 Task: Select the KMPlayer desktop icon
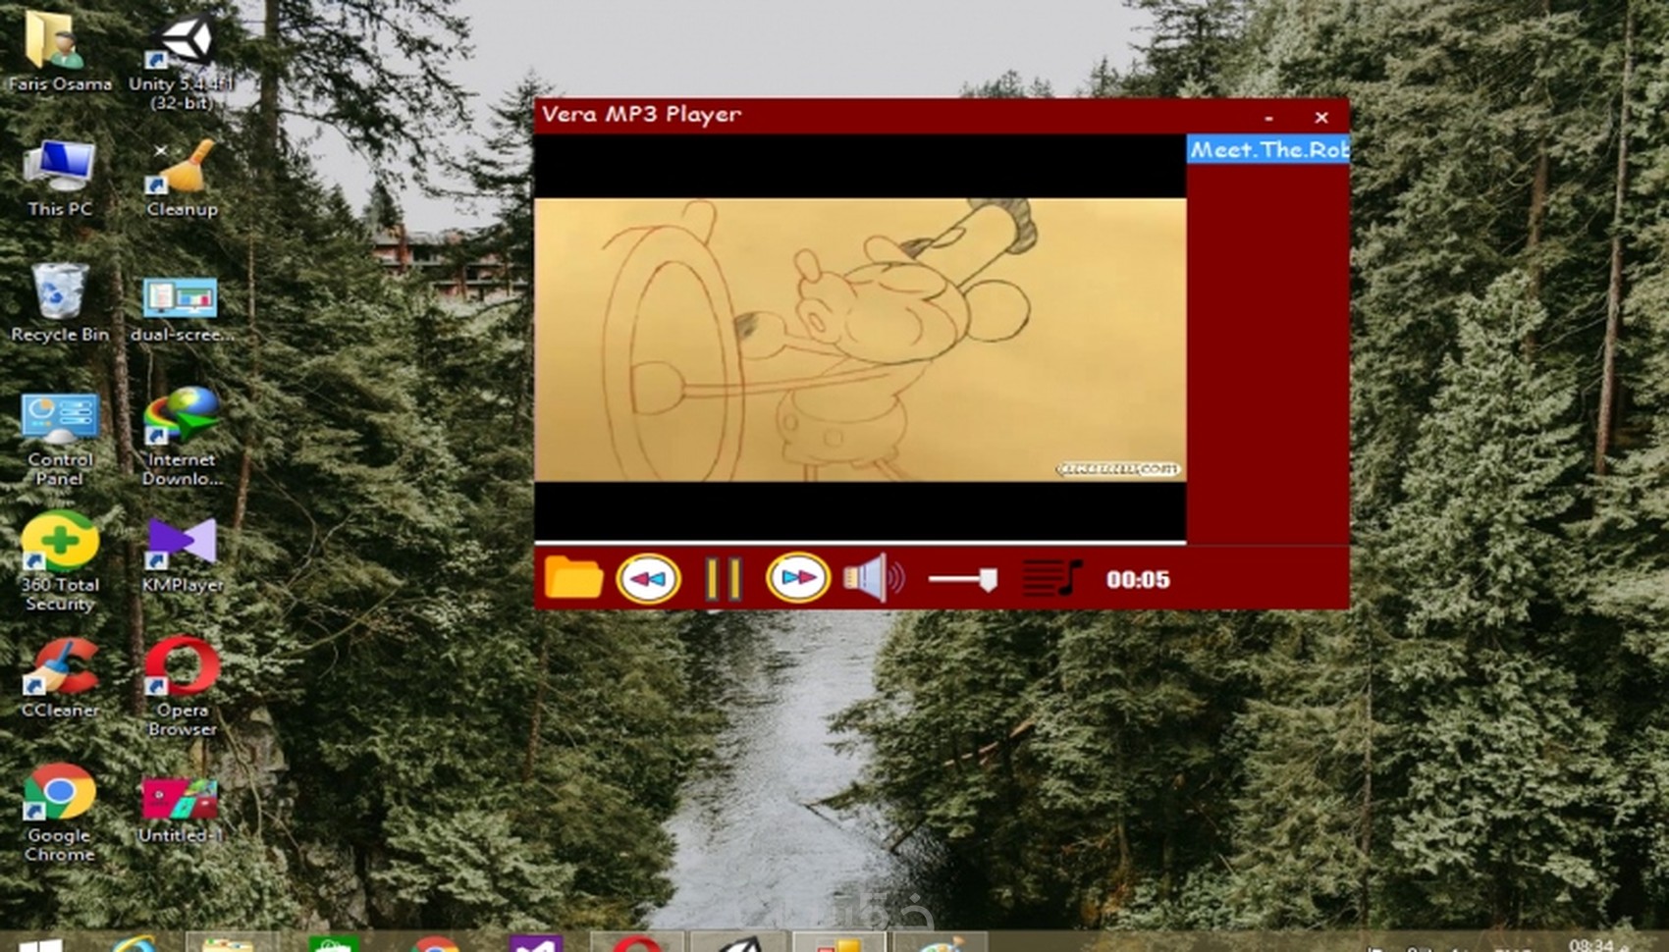182,555
